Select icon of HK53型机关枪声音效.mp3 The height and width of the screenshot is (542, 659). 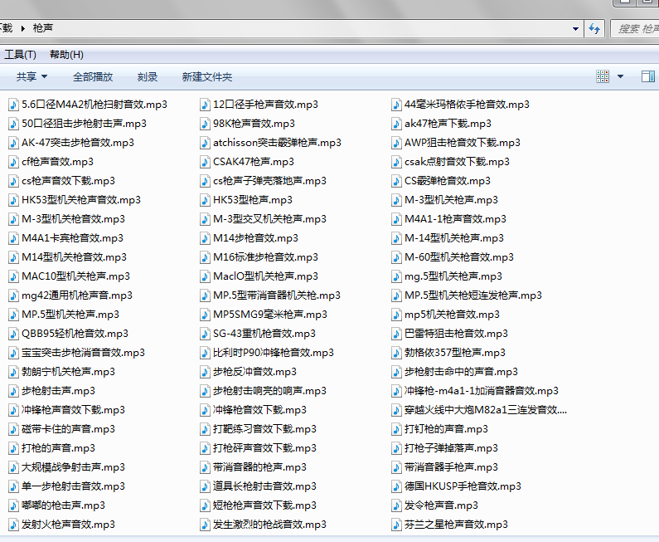[x=14, y=200]
